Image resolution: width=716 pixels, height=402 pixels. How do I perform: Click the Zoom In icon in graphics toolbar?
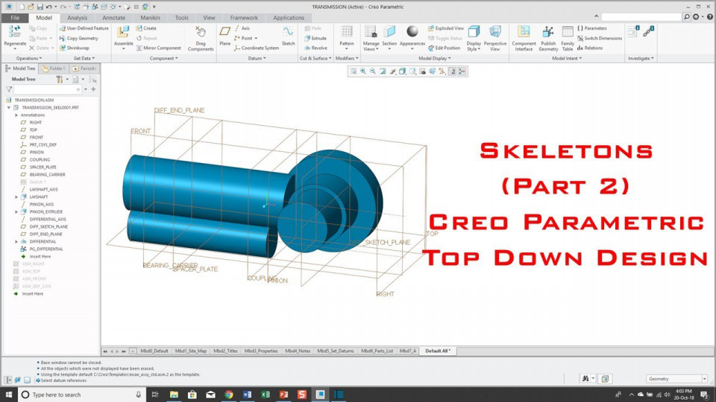click(363, 71)
